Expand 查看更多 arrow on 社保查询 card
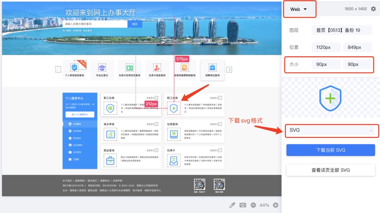The width and height of the screenshot is (380, 213). [x=220, y=124]
